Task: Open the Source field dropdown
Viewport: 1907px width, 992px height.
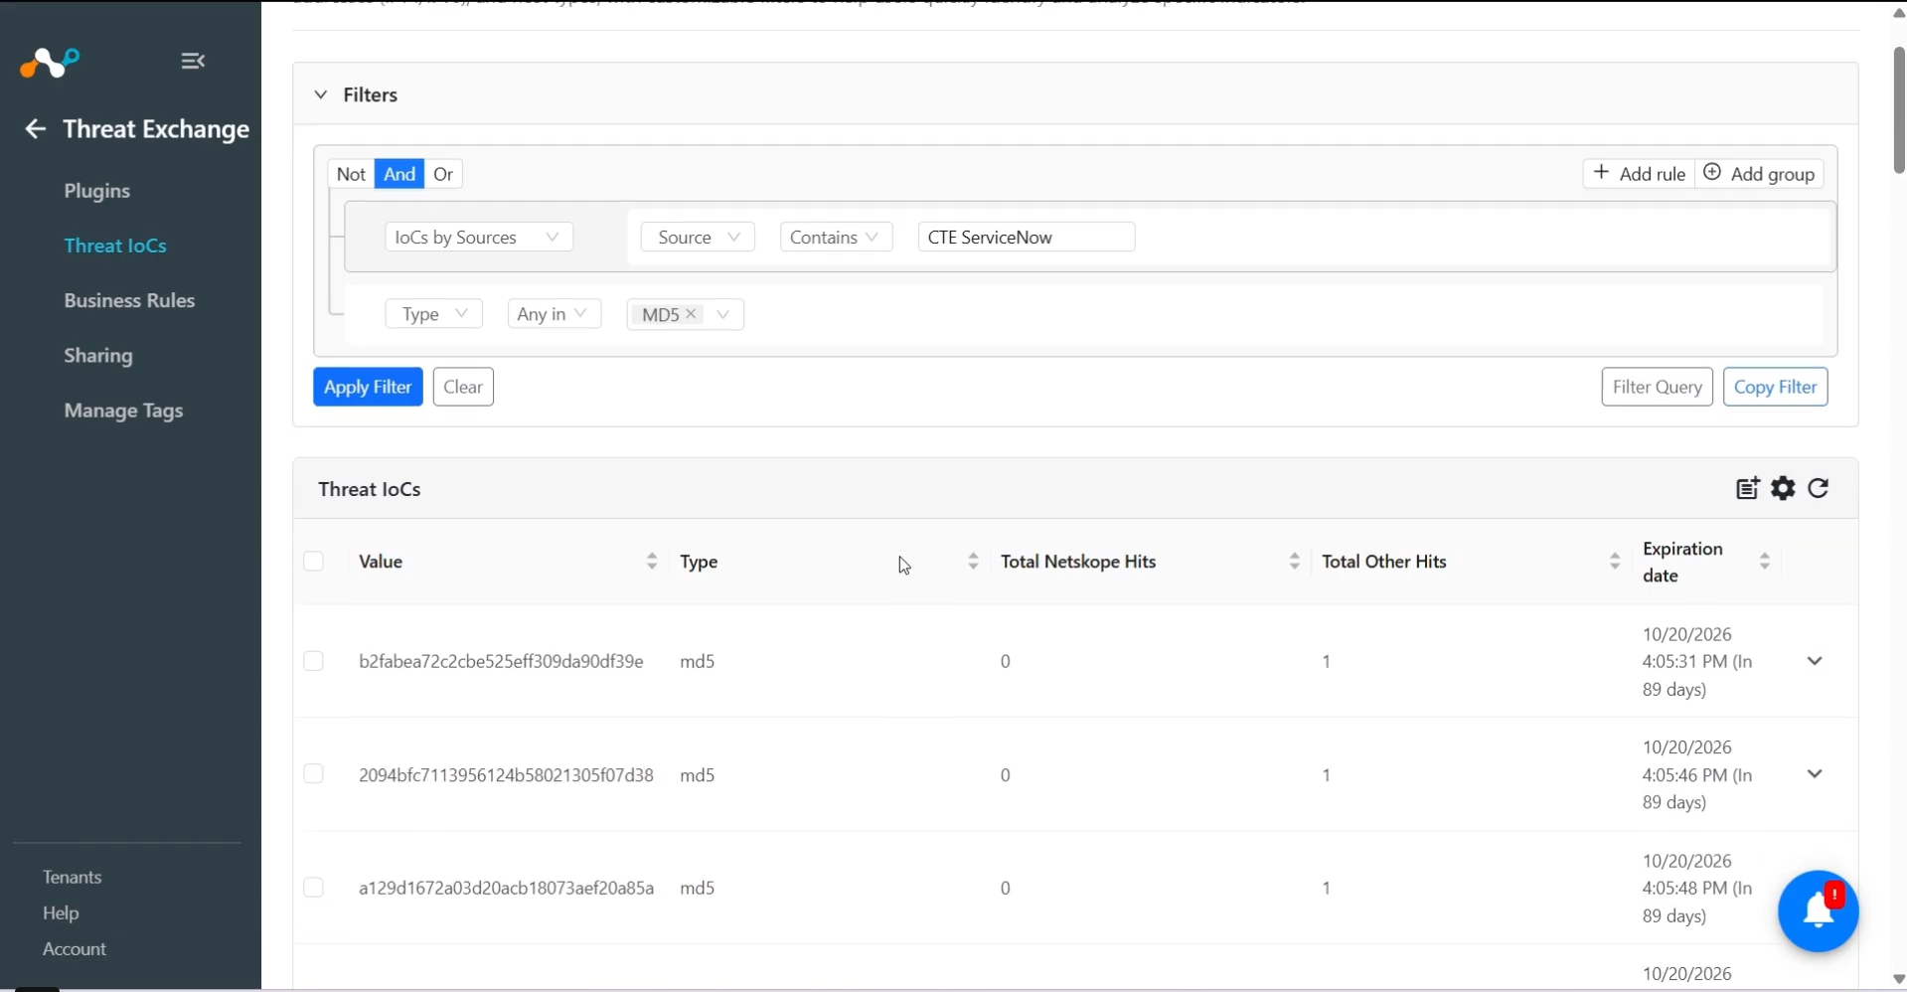Action: pyautogui.click(x=698, y=237)
